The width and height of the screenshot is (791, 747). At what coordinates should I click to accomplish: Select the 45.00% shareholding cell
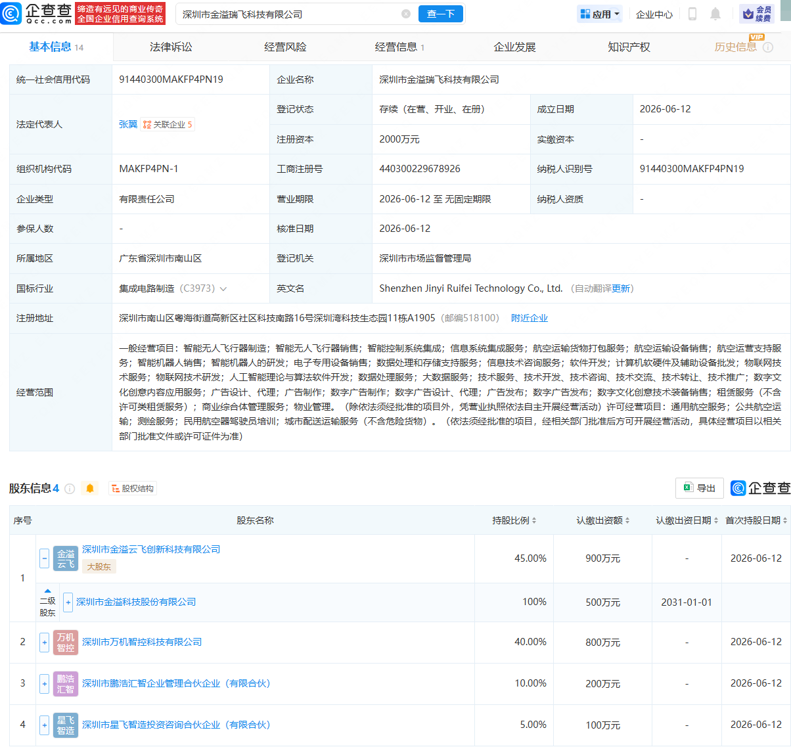[530, 558]
